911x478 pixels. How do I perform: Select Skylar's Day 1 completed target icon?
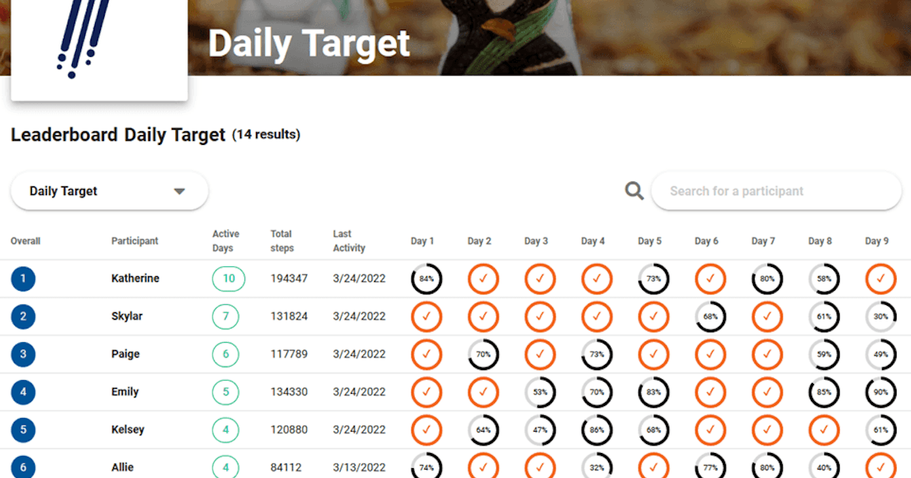[426, 316]
